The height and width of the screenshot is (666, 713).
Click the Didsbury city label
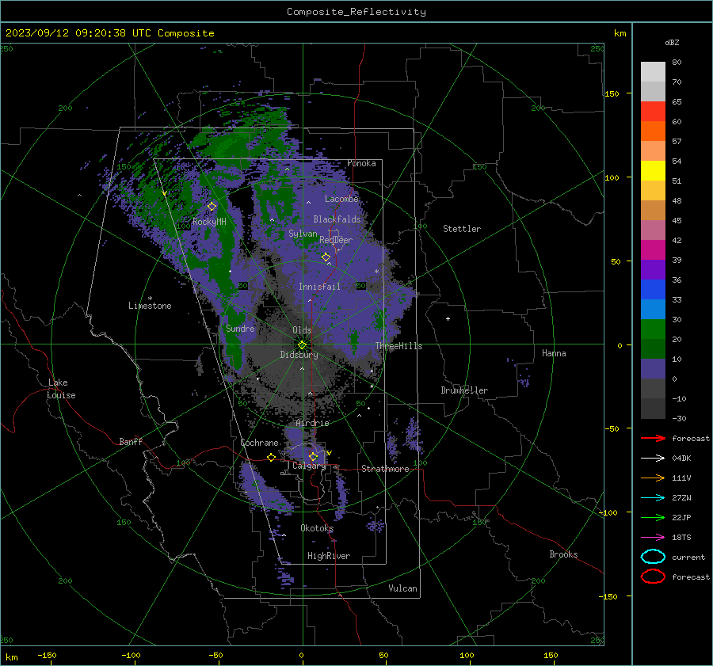pyautogui.click(x=299, y=355)
